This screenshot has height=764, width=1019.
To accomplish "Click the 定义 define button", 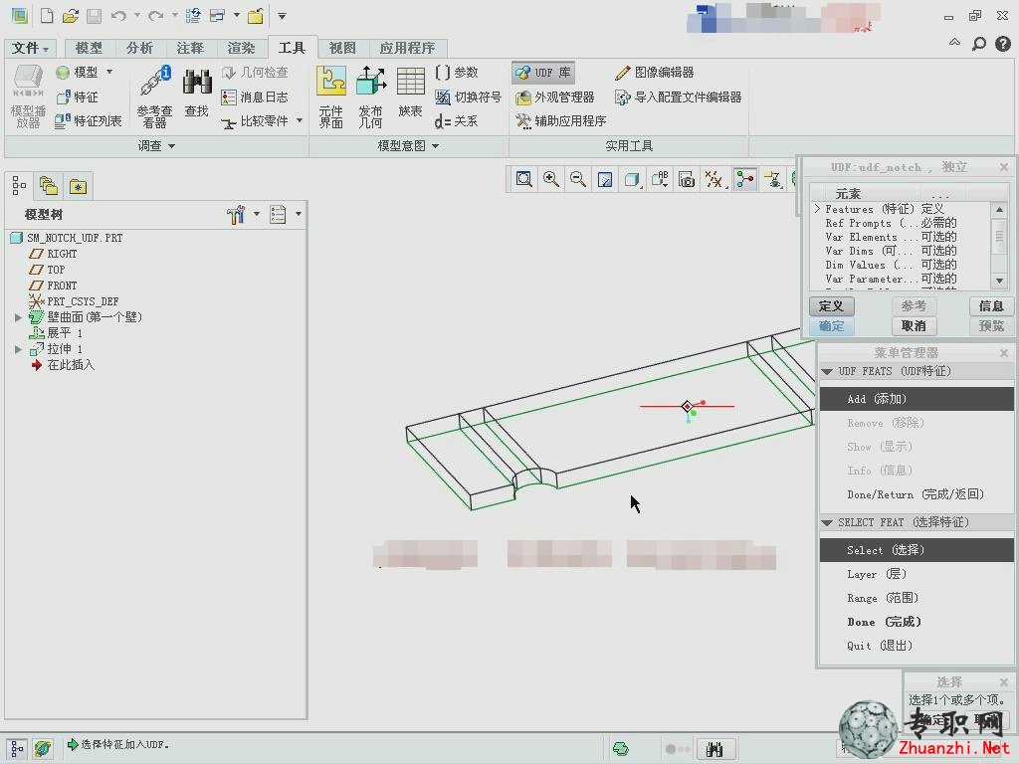I will click(831, 306).
